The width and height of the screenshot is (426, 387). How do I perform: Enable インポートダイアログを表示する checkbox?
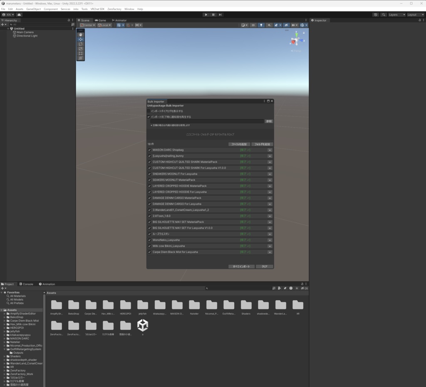[x=149, y=111]
